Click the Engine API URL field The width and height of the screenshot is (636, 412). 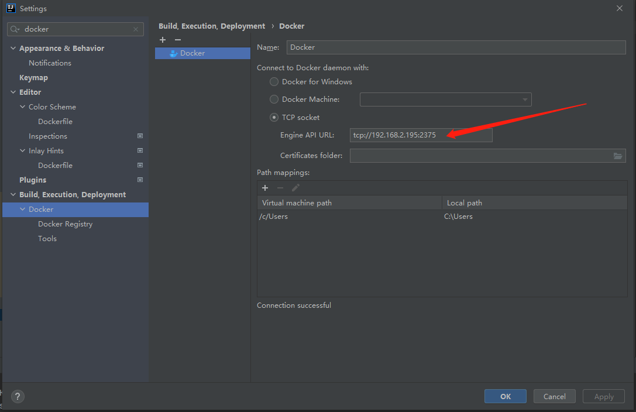[x=421, y=135]
